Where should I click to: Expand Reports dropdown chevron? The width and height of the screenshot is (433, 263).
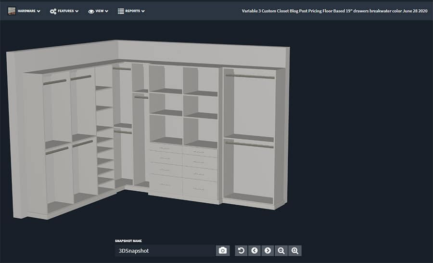coord(143,12)
